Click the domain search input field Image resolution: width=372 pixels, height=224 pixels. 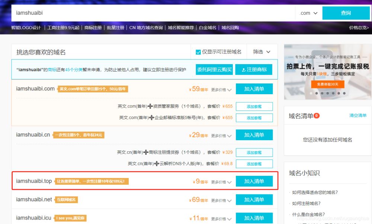tap(153, 13)
